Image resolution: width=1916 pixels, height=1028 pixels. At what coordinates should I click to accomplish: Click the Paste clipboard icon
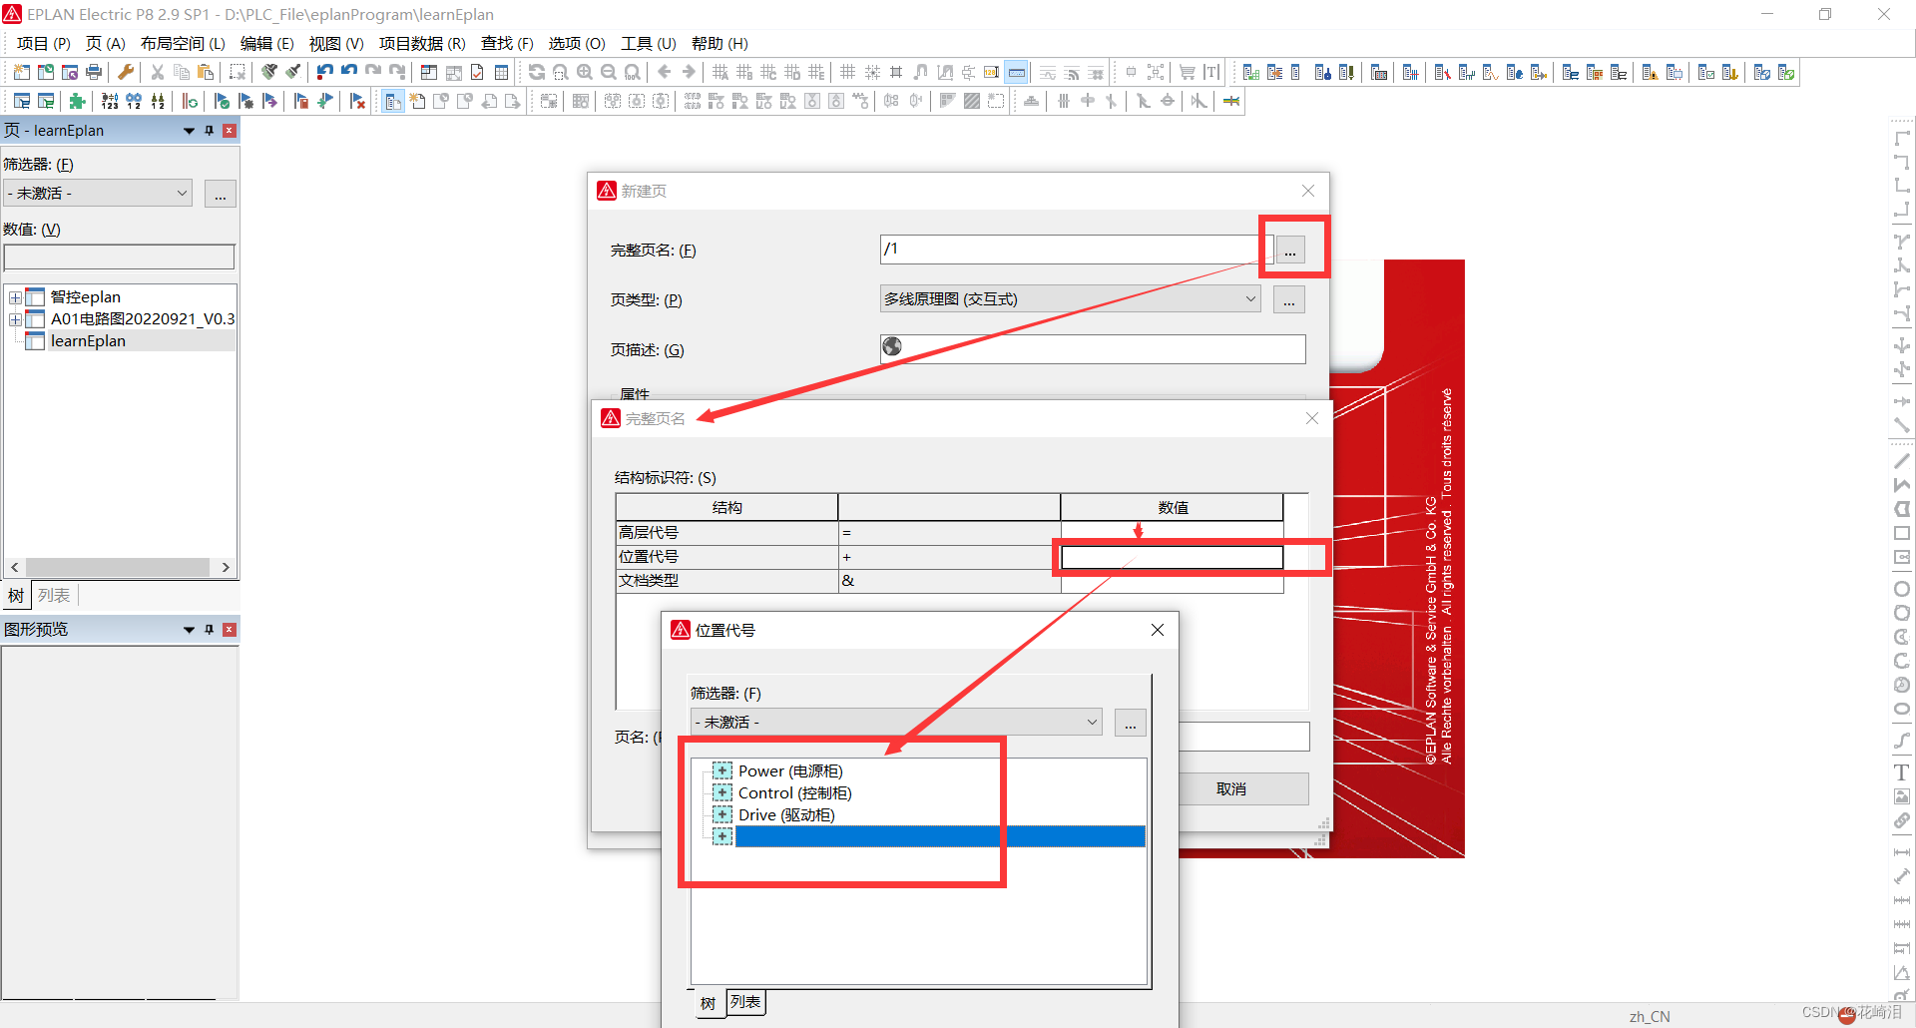(206, 72)
